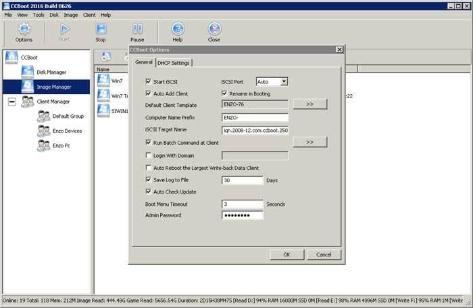Image resolution: width=473 pixels, height=308 pixels.
Task: Browse for Default Client Template
Action: pos(310,104)
